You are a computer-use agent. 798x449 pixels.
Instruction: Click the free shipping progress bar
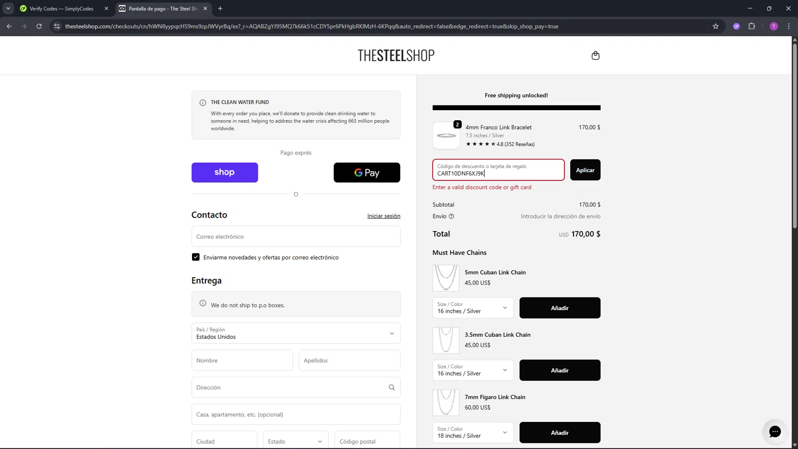pos(516,108)
